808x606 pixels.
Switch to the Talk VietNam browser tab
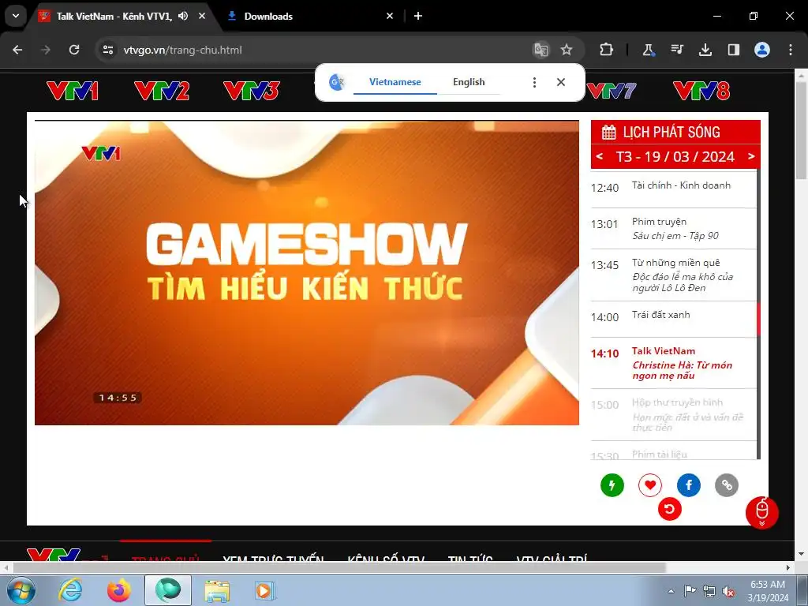[114, 16]
